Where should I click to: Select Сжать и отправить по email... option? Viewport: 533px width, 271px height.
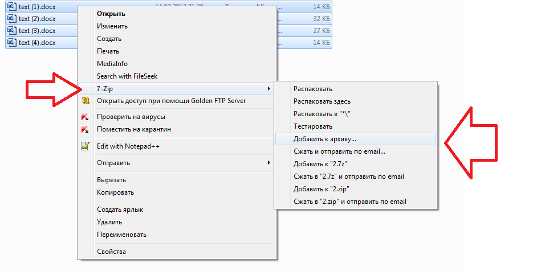click(x=339, y=151)
